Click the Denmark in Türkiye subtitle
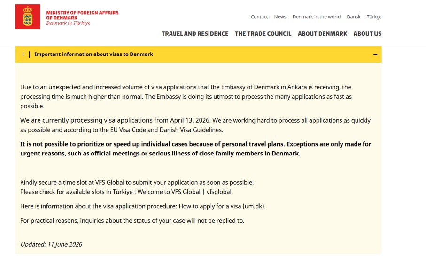Viewport: 426px width, 264px height. pos(68,23)
